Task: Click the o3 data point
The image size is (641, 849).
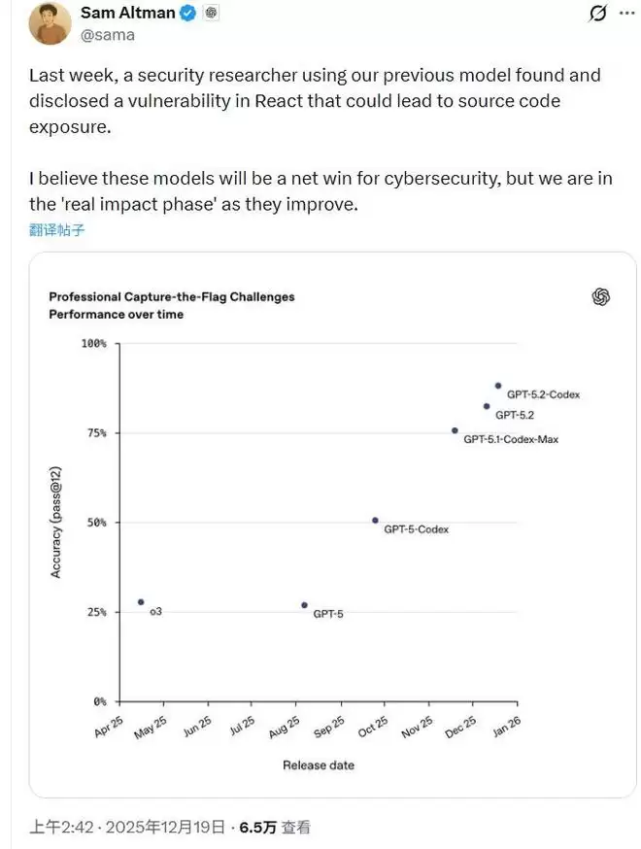Action: tap(141, 602)
